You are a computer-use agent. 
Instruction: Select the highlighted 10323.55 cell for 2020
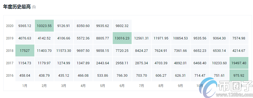[x=44, y=26]
